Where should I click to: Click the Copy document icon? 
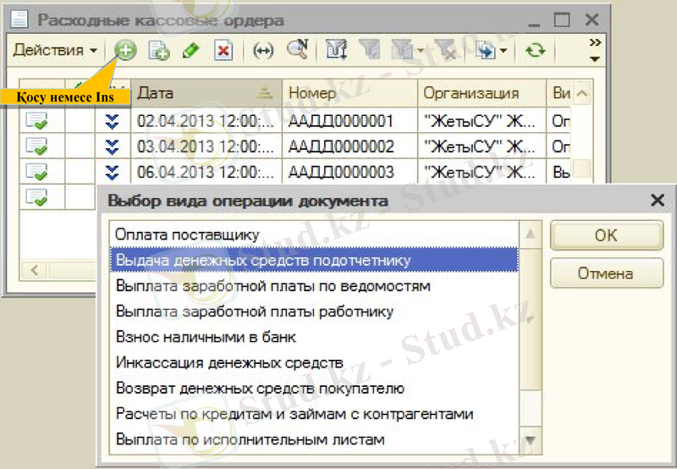click(158, 51)
